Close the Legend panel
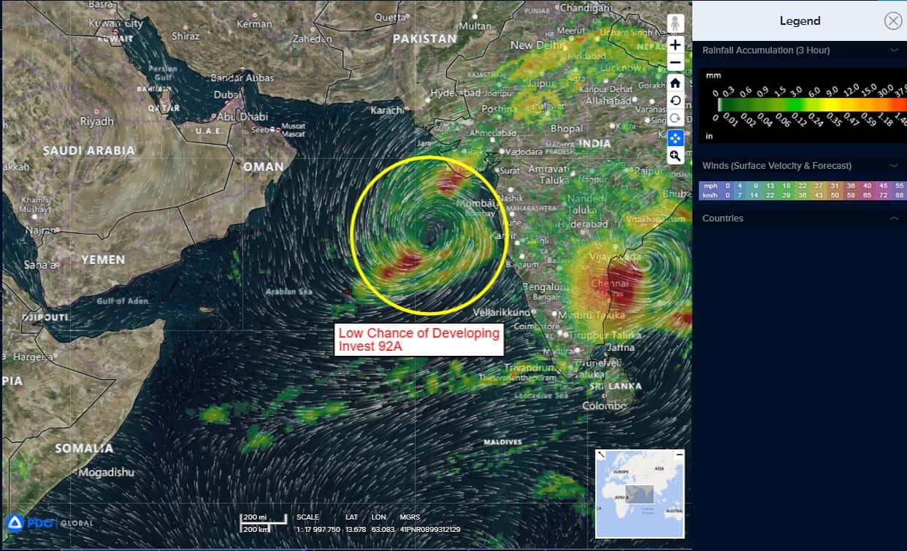The height and width of the screenshot is (551, 907). pyautogui.click(x=892, y=21)
